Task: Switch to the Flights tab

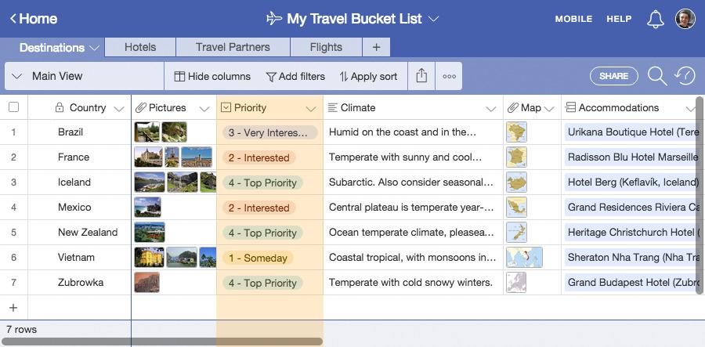Action: [x=326, y=47]
